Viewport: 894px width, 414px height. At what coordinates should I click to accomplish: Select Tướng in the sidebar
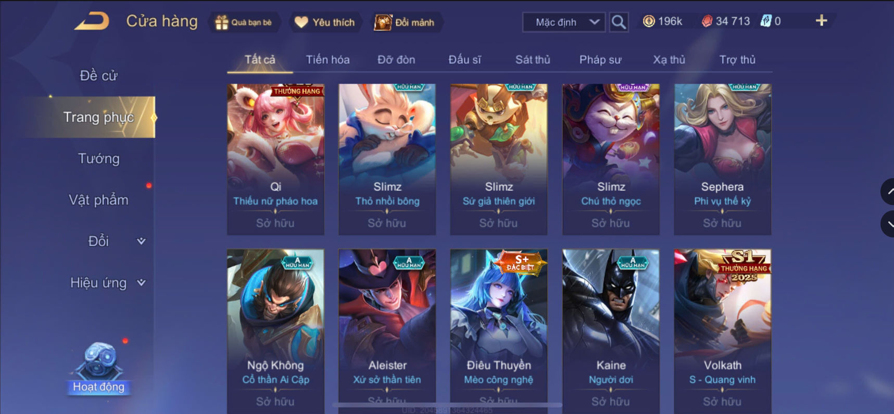(x=98, y=158)
